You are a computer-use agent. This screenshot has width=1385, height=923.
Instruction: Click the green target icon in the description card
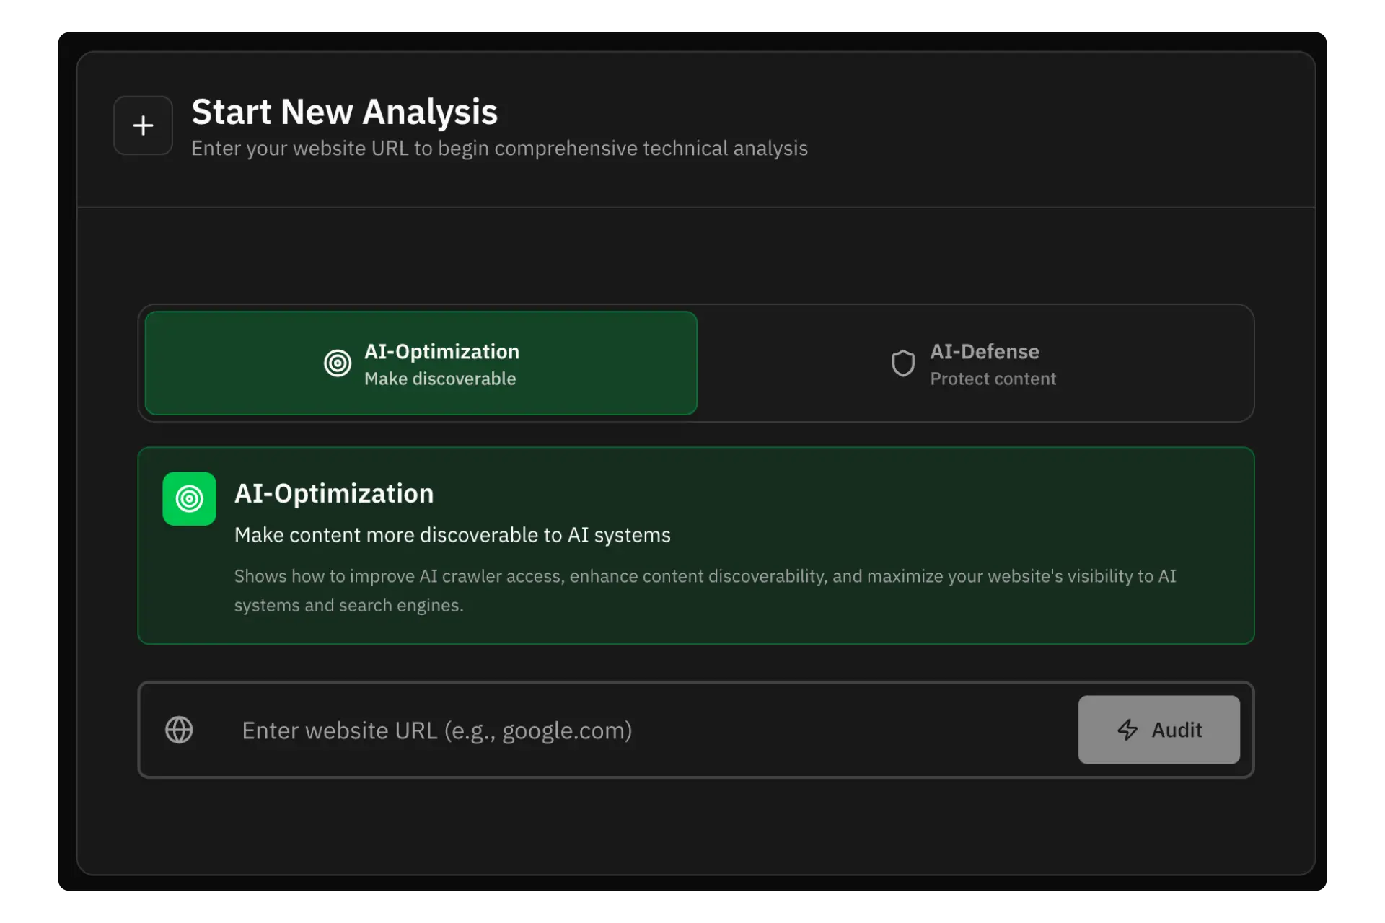[189, 498]
